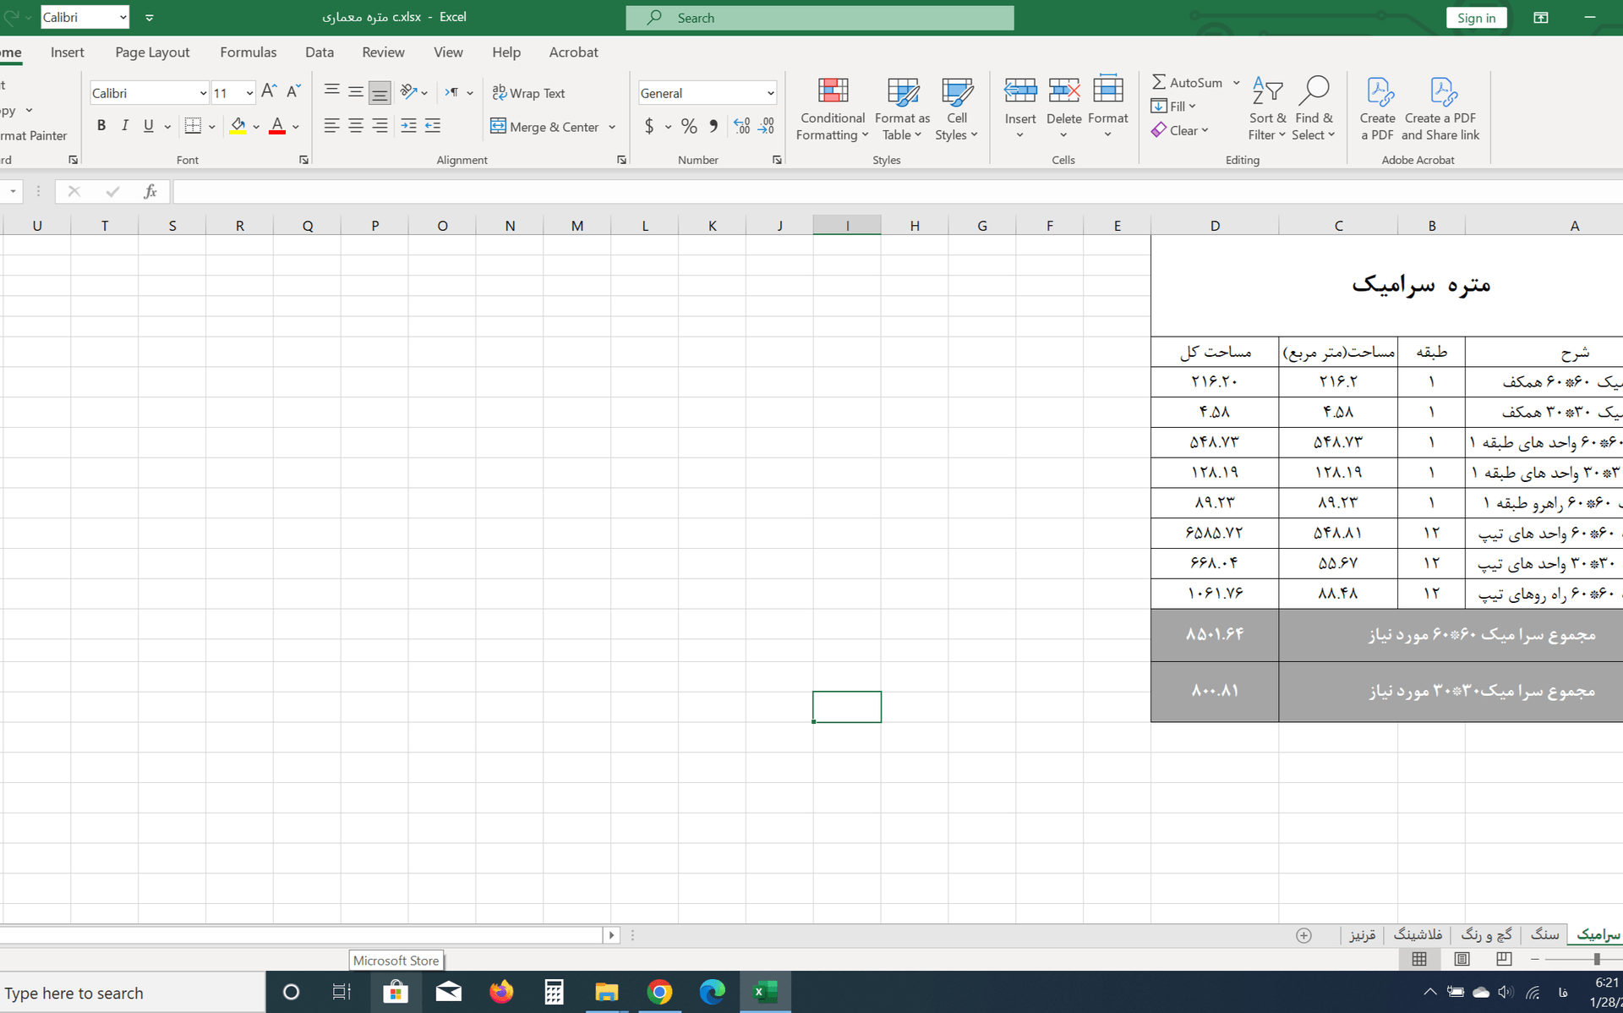Click the Decrease Indent icon
The width and height of the screenshot is (1623, 1013).
(433, 126)
